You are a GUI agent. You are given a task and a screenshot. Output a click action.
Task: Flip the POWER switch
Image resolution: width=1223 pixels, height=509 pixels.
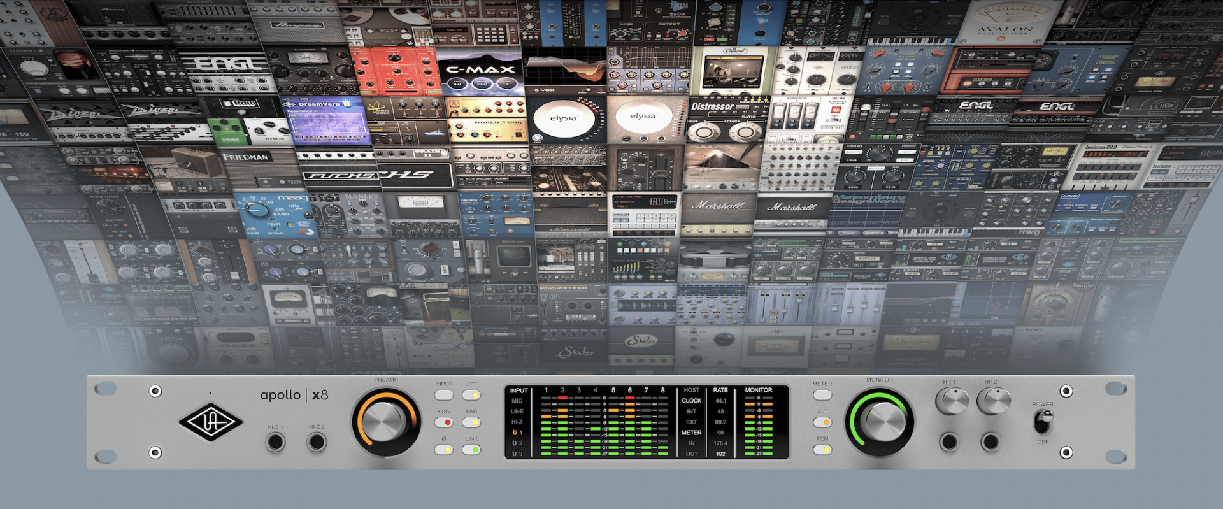(1043, 422)
